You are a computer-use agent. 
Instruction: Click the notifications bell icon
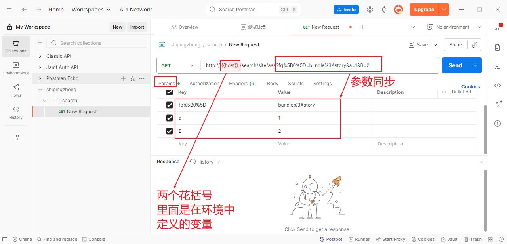tap(384, 10)
